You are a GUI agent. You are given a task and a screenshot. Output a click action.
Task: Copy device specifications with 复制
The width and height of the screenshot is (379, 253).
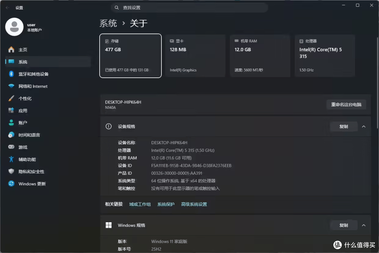coord(344,127)
